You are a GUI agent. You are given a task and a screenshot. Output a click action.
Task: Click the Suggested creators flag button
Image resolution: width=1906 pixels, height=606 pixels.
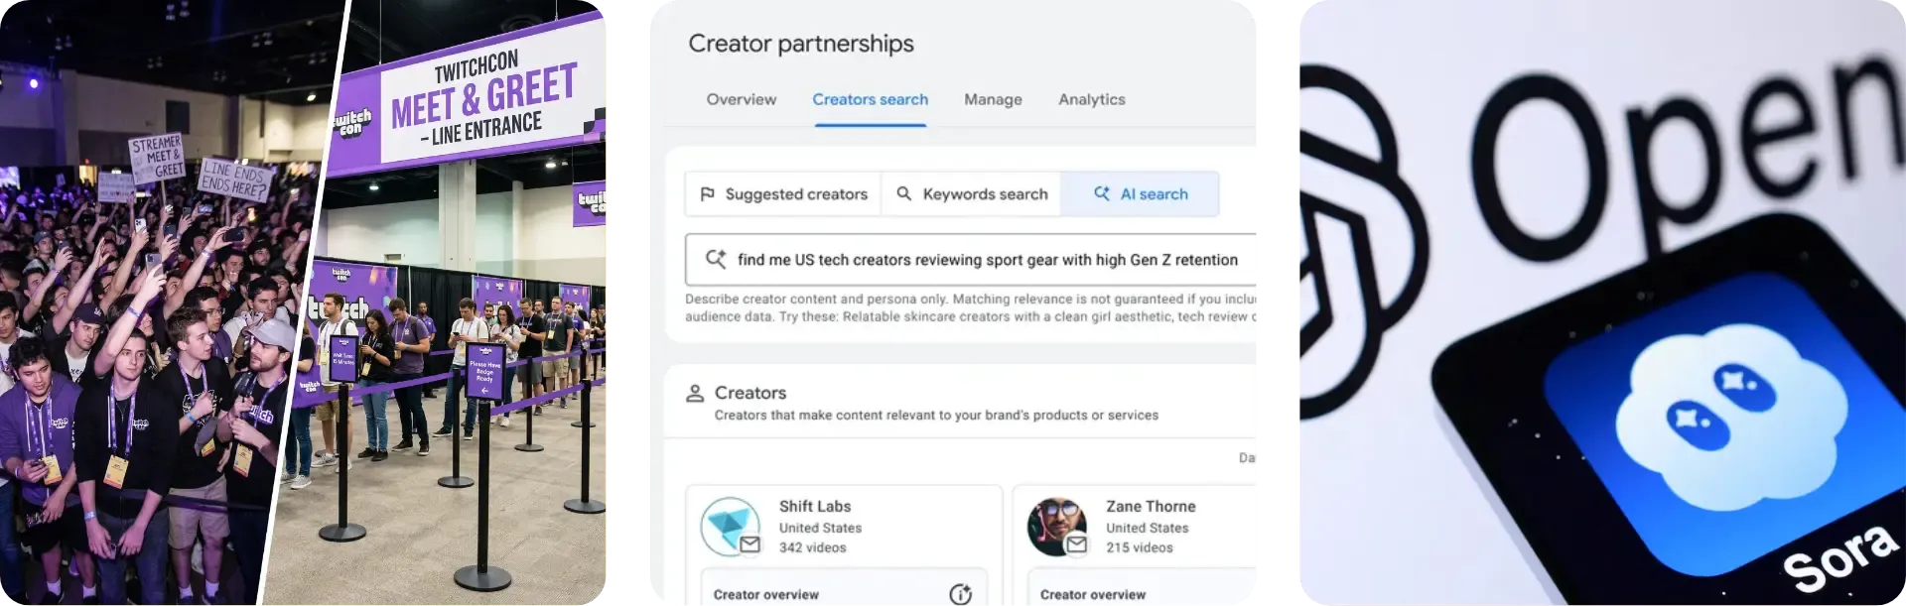tap(783, 194)
